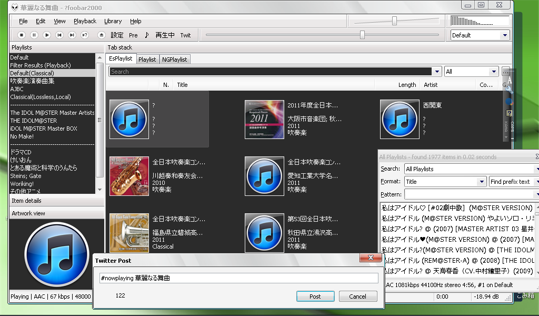The image size is (539, 316).
Task: Click the ellipsis button beside All filter
Action: click(505, 72)
